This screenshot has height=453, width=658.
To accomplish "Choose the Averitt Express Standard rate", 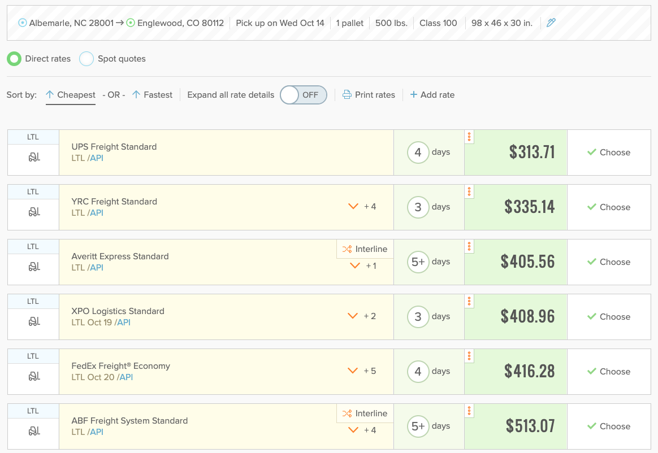I will pos(609,262).
